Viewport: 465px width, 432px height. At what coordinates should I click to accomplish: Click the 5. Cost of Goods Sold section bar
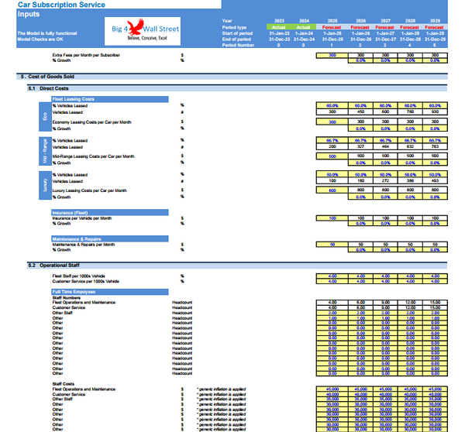[x=232, y=77]
